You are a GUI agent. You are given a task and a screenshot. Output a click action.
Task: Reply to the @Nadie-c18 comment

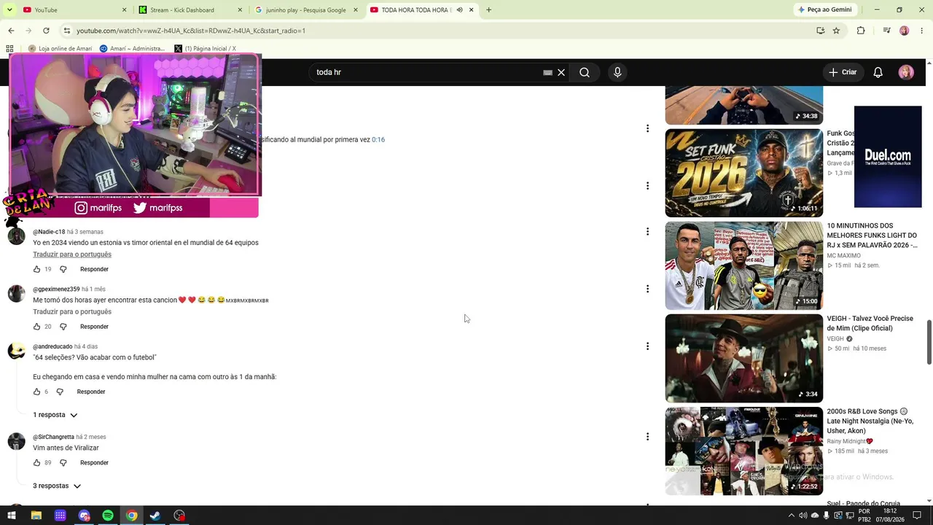point(94,269)
